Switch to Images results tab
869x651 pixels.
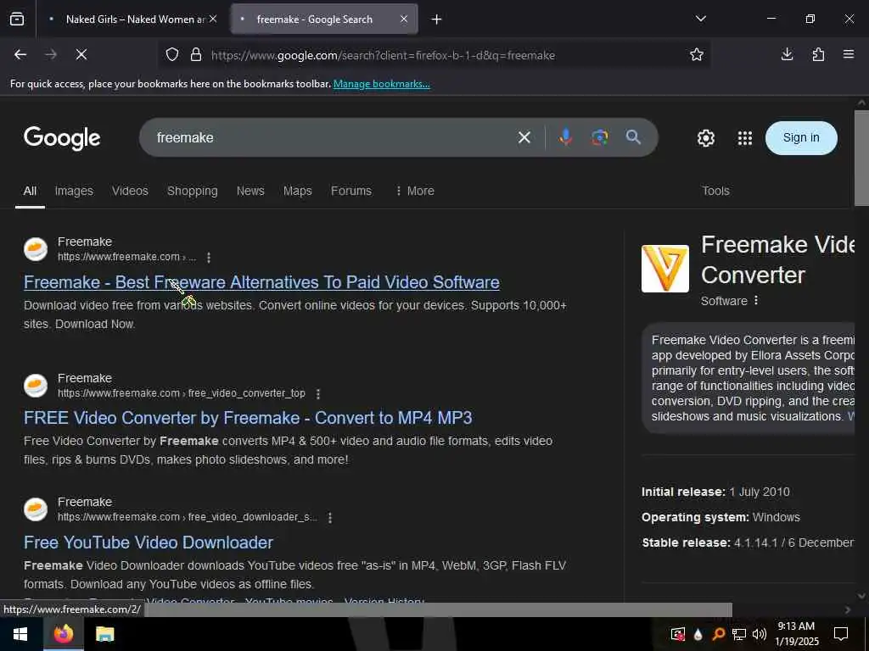74,191
